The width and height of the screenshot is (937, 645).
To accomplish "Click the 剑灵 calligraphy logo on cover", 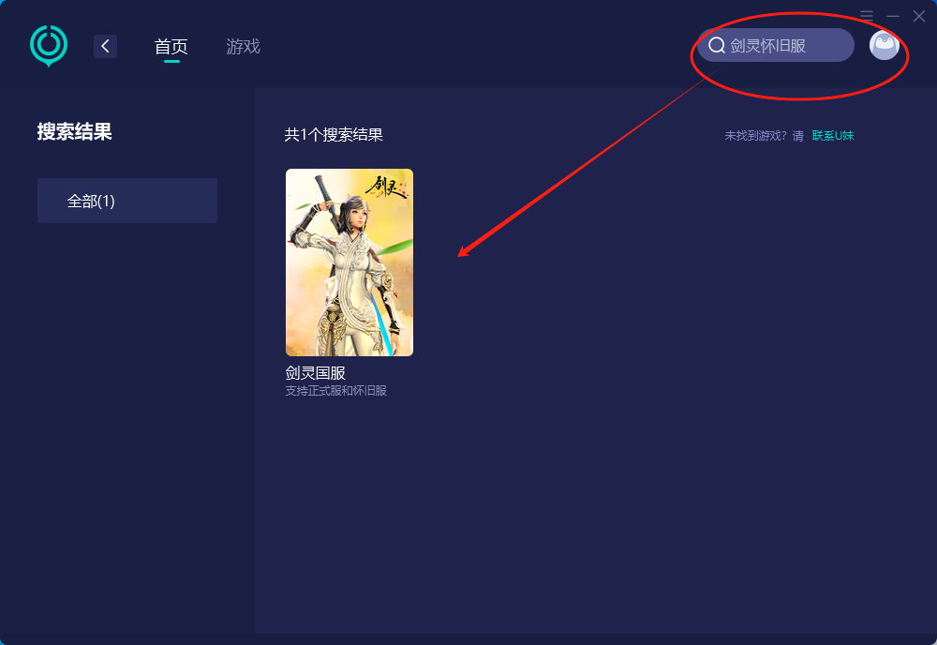I will 387,187.
